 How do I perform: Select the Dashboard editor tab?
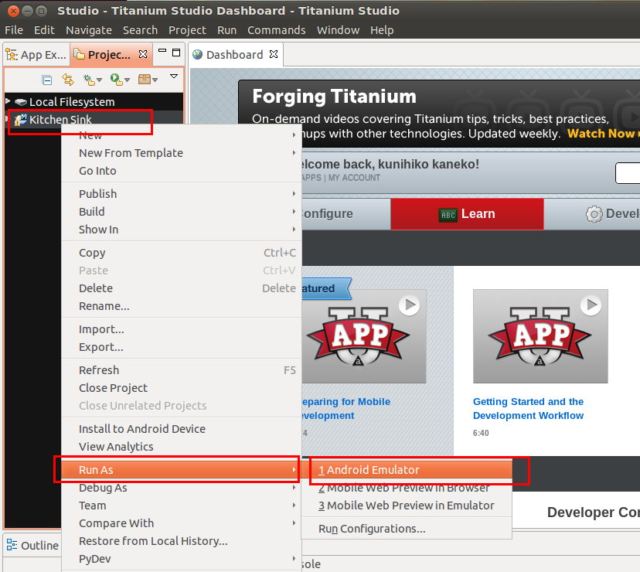(234, 55)
